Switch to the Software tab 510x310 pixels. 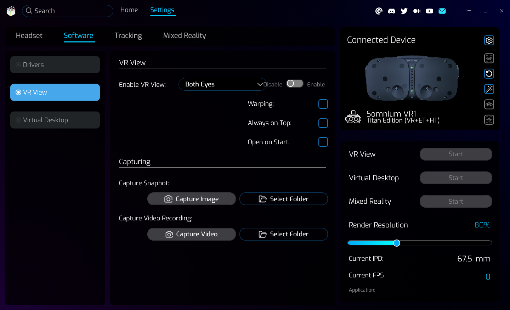tap(78, 35)
